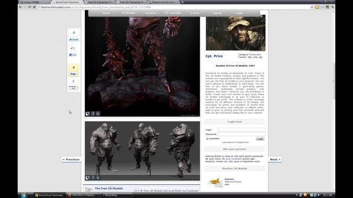Click the volume icon in the system tray
353x198 pixels.
pyautogui.click(x=319, y=195)
